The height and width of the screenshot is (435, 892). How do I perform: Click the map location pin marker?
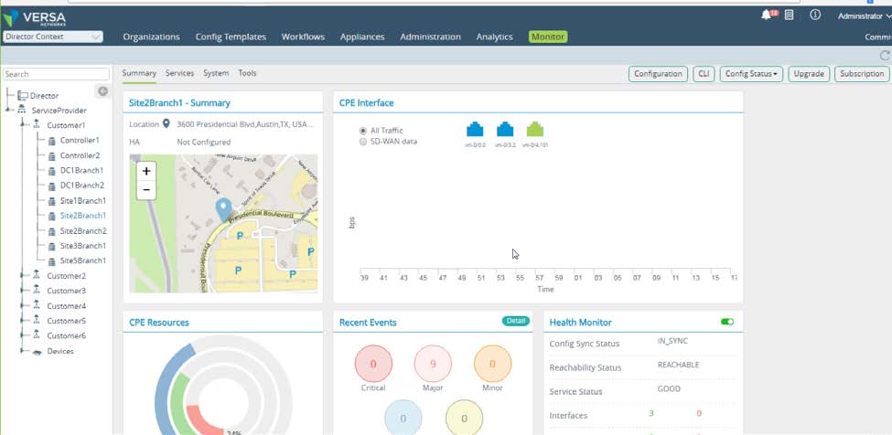(223, 209)
